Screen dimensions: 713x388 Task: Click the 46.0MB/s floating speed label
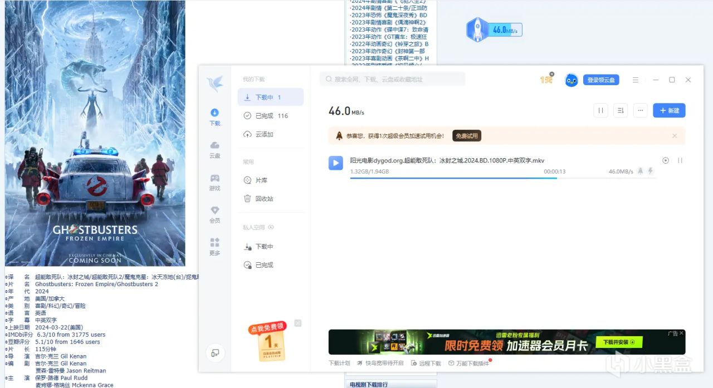(x=506, y=30)
